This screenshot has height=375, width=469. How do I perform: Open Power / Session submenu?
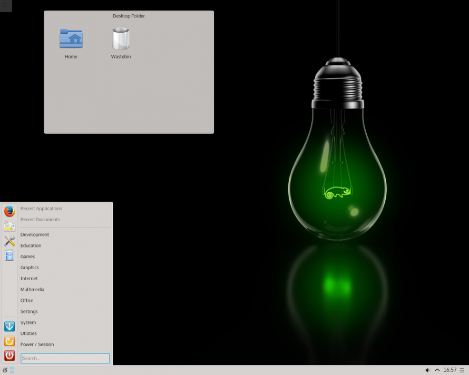37,344
